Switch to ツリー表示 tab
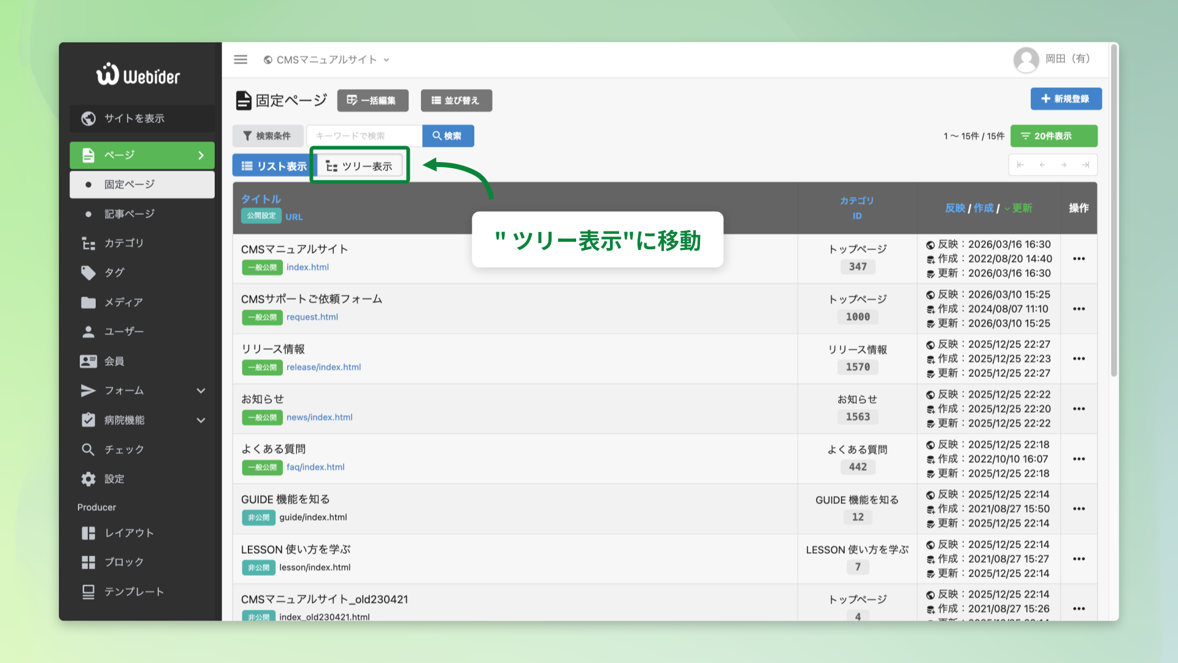 point(360,166)
